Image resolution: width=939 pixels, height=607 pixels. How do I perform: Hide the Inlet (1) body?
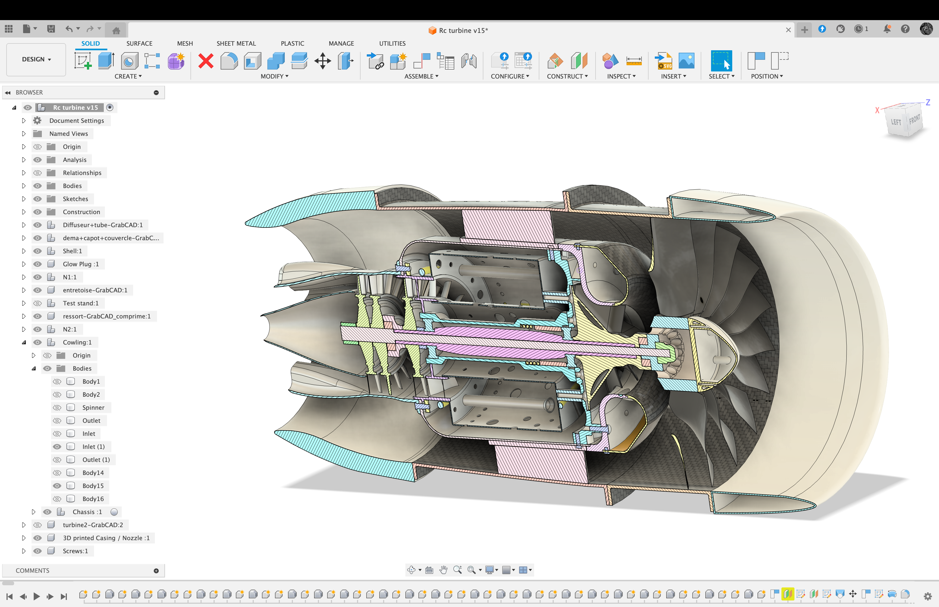[57, 447]
